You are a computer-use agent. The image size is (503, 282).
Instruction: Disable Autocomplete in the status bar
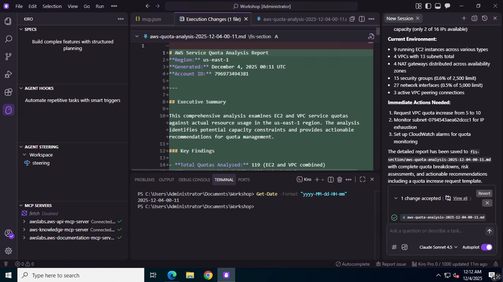[353, 264]
